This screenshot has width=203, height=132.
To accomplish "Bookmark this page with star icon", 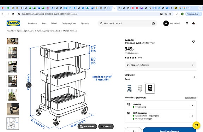I will tap(170, 14).
